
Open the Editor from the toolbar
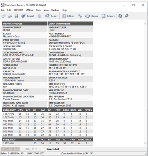point(68,16)
